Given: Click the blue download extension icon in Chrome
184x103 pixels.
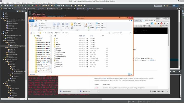Looking at the screenshot, I should click(152, 23).
